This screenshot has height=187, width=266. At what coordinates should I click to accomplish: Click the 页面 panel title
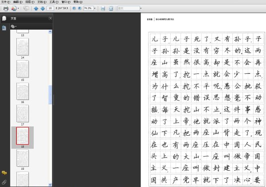click(x=13, y=19)
